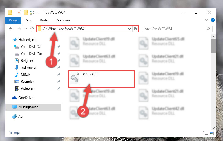The width and height of the screenshot is (223, 141).
Task: Open the Help question mark icon
Action: coord(213,20)
